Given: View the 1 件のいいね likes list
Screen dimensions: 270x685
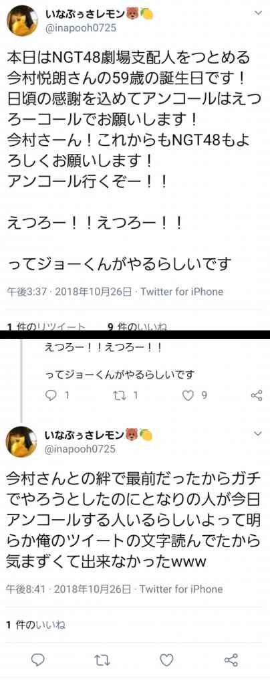Looking at the screenshot, I should [36, 625].
